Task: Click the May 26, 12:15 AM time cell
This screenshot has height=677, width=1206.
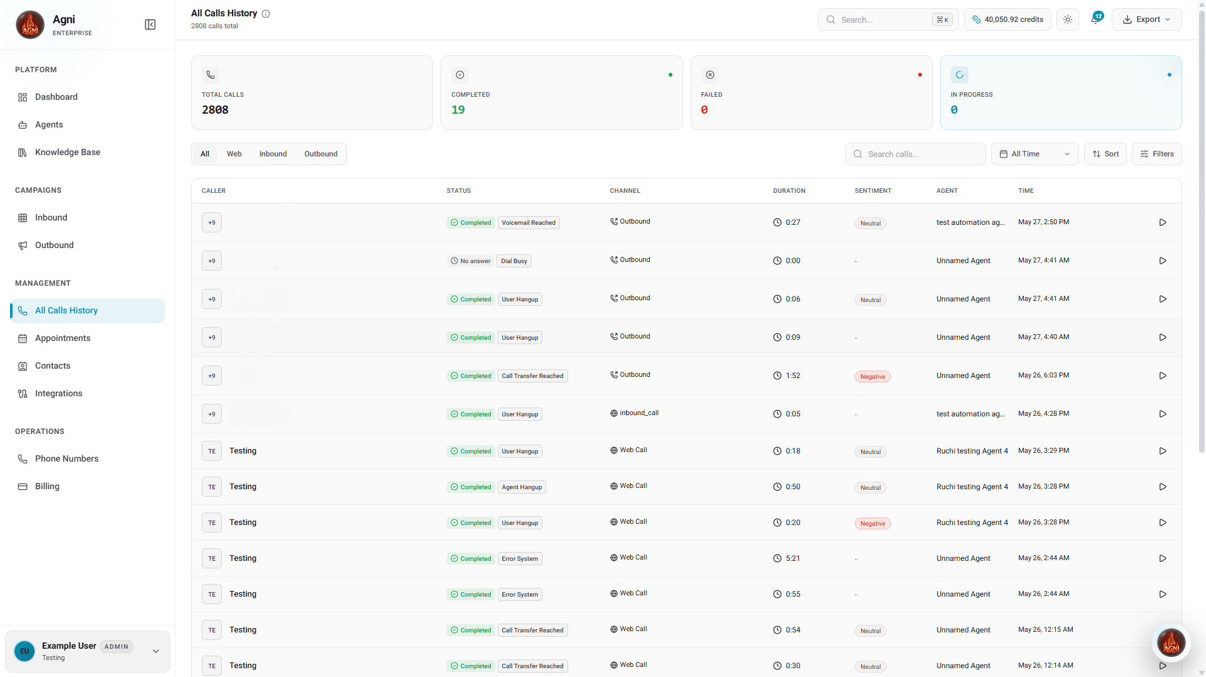Action: coord(1046,630)
